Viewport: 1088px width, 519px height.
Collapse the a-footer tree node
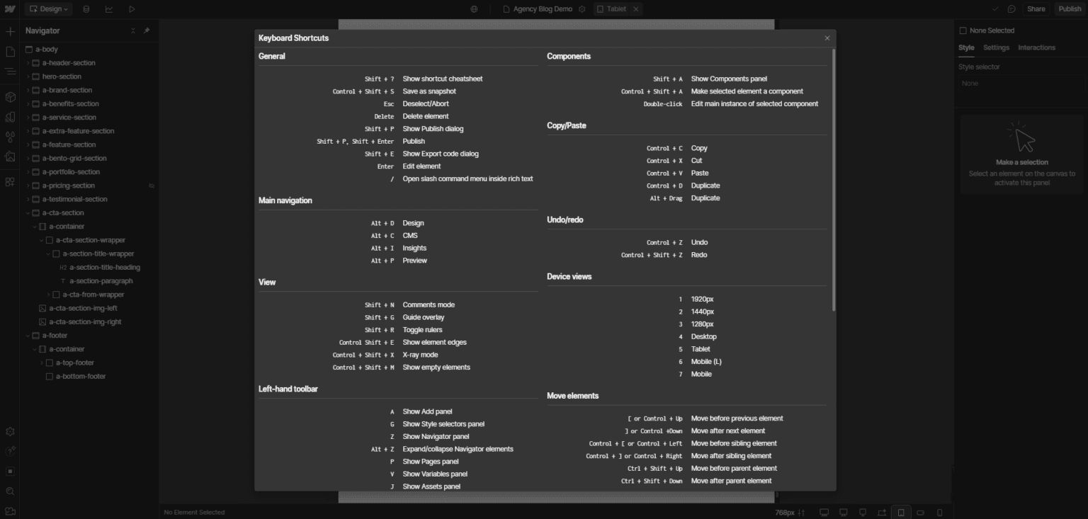tap(28, 336)
